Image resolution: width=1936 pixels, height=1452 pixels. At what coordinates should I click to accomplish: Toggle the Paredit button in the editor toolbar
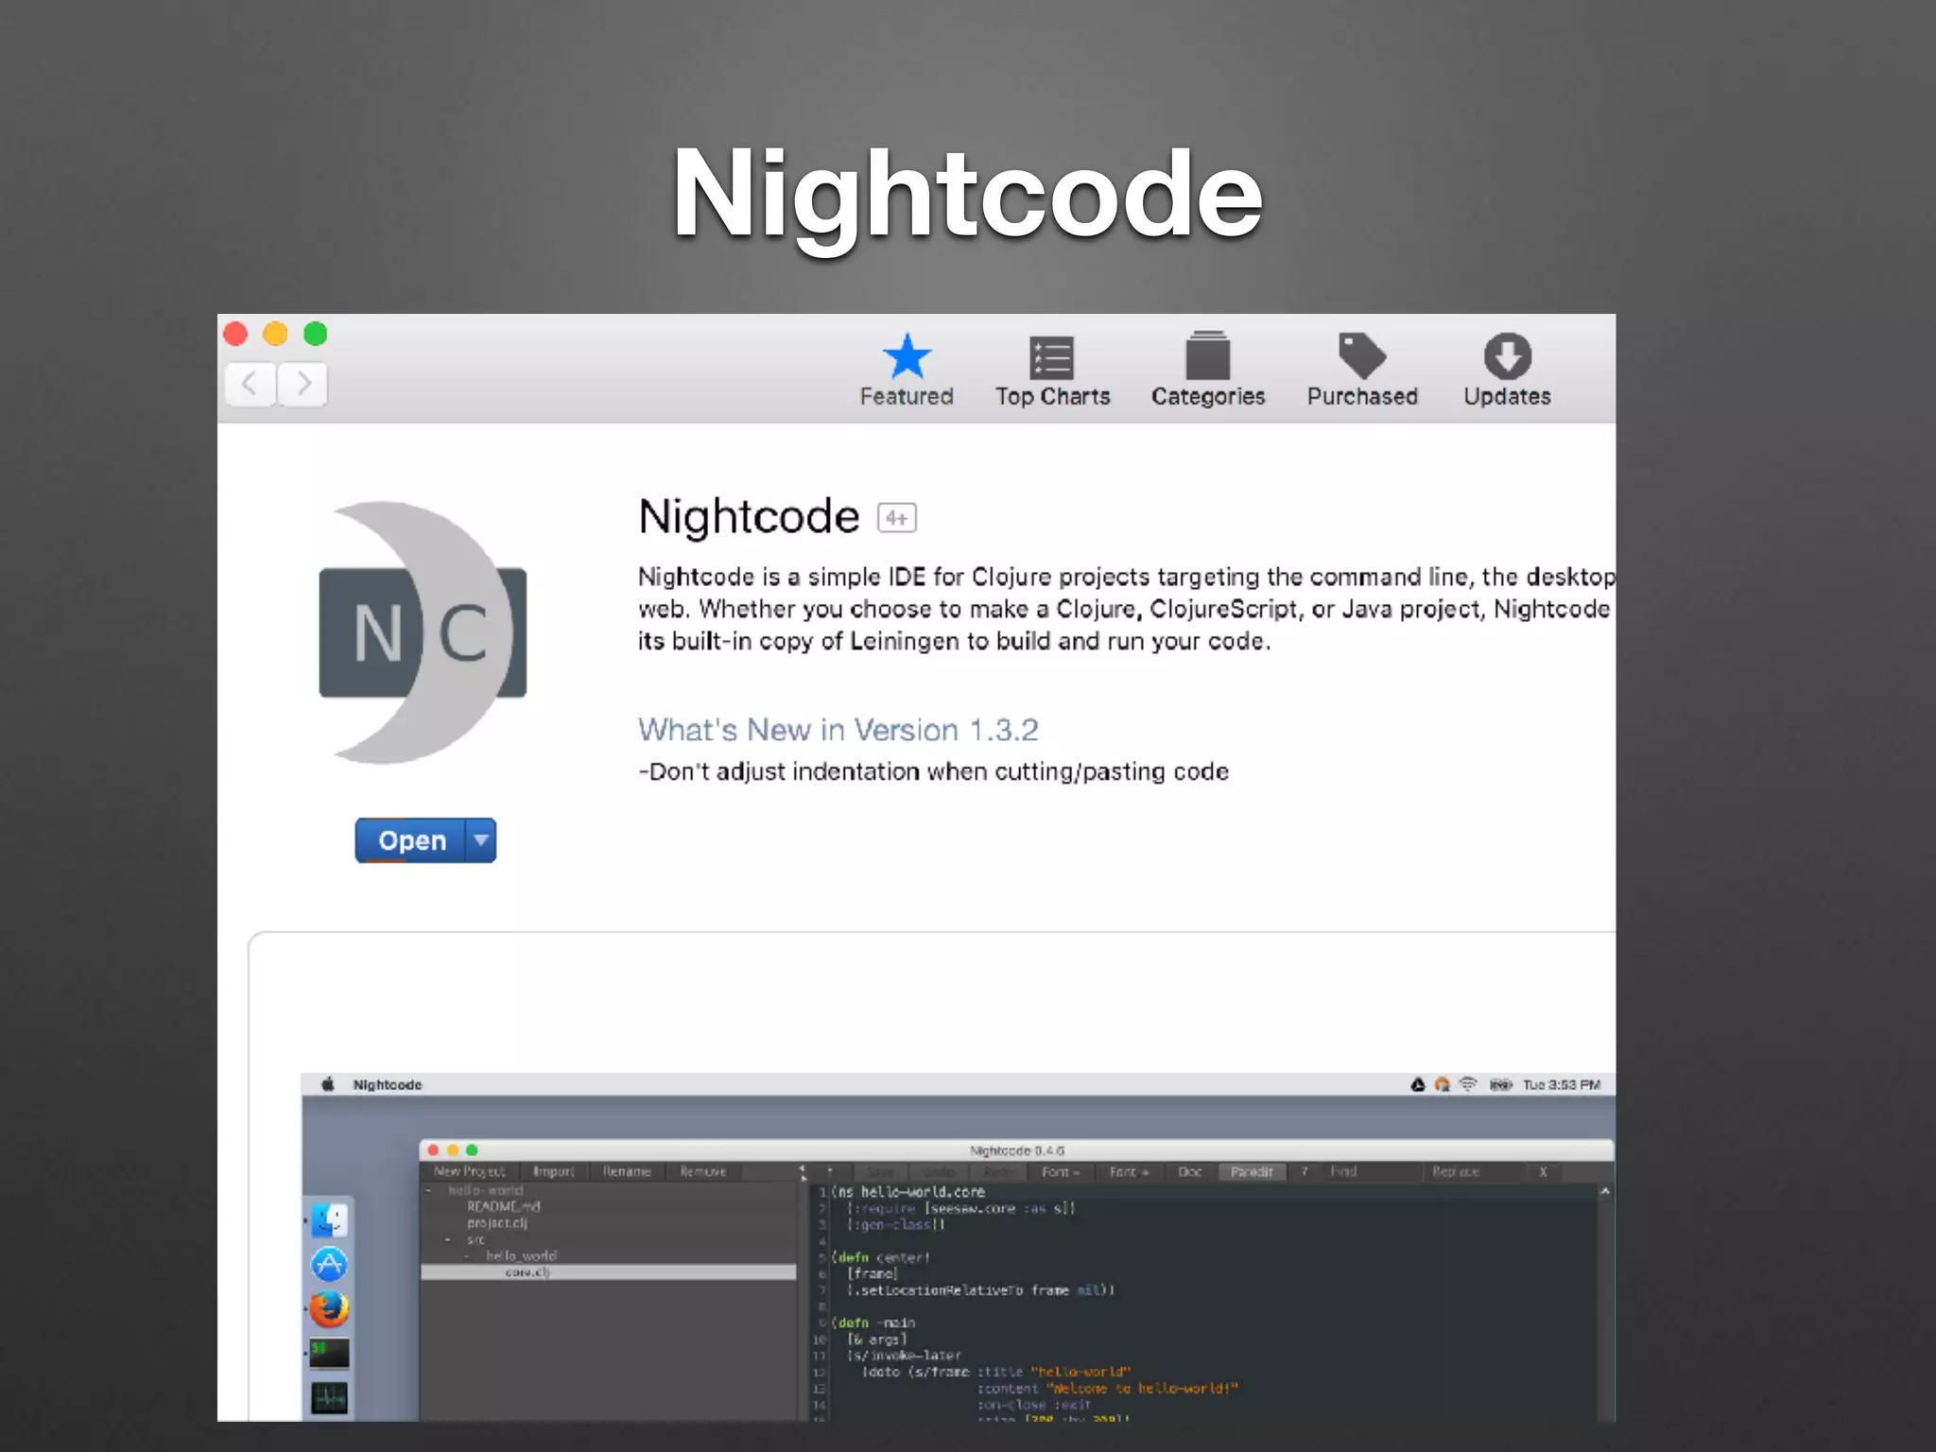pyautogui.click(x=1251, y=1172)
